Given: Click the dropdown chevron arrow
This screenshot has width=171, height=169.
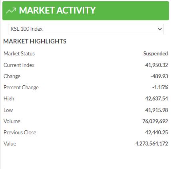Looking at the screenshot, I should (159, 29).
